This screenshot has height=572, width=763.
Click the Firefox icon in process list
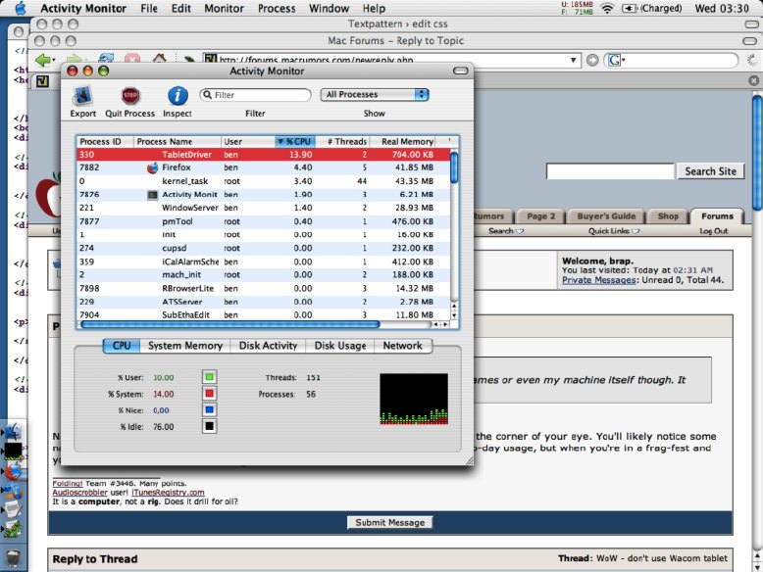click(x=152, y=167)
